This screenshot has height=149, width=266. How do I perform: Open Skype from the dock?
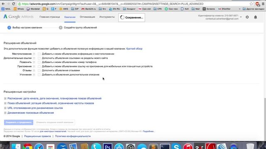pos(176,146)
